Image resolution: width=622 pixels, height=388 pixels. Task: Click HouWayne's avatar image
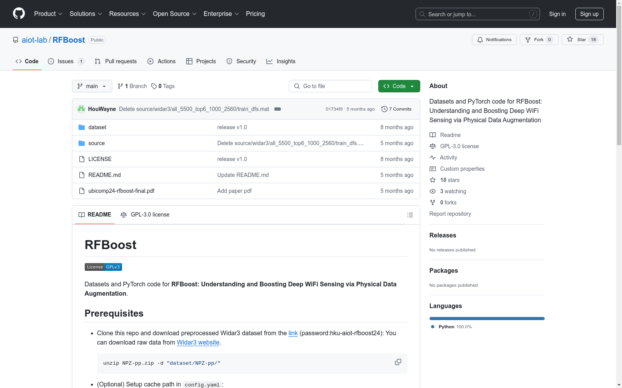81,109
